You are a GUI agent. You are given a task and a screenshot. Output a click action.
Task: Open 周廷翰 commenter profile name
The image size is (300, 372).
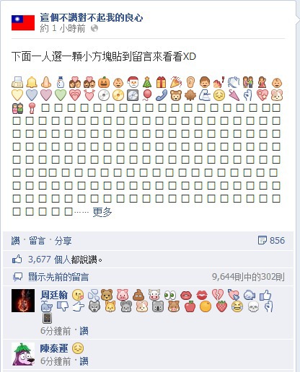coord(54,295)
